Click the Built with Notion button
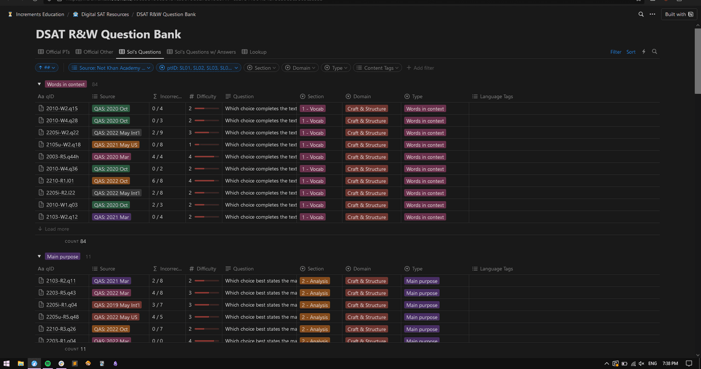 [679, 14]
